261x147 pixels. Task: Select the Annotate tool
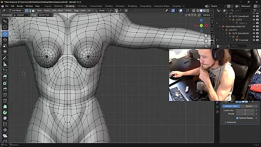coord(5,58)
